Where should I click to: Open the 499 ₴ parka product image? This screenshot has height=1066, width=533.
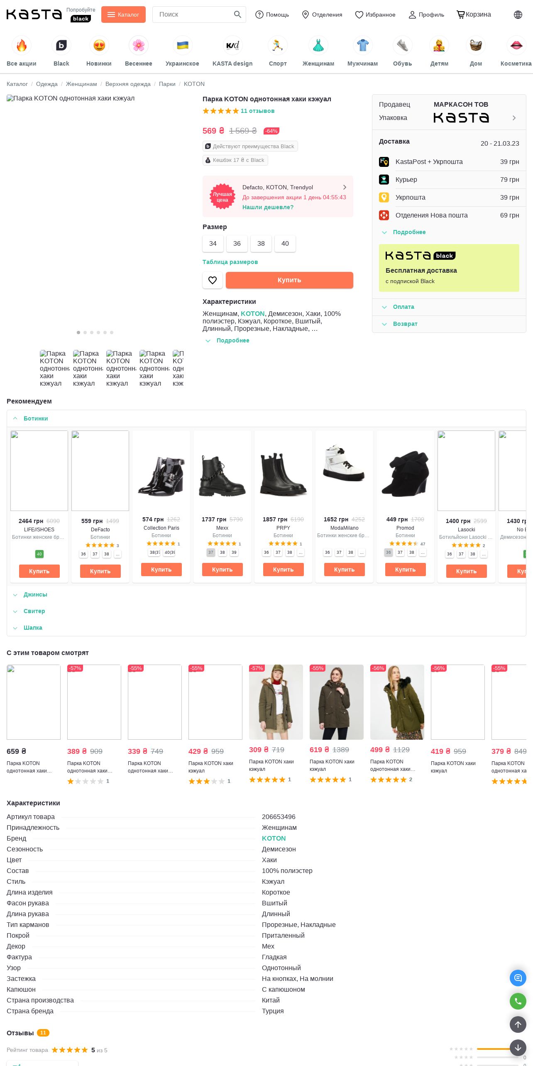click(x=397, y=702)
